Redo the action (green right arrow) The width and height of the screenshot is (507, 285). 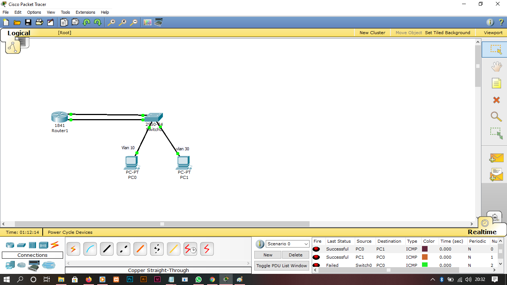98,22
